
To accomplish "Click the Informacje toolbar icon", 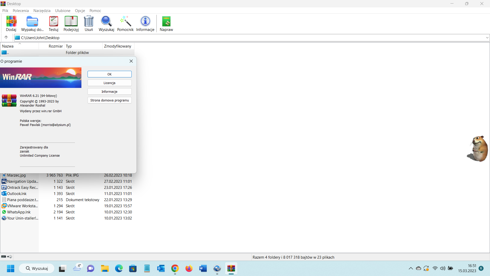I will [145, 24].
